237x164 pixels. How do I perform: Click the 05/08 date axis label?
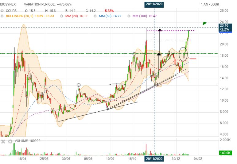click(x=88, y=159)
